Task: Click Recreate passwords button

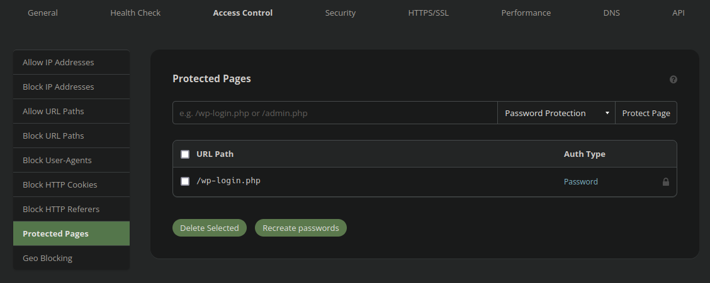Action: [x=301, y=228]
